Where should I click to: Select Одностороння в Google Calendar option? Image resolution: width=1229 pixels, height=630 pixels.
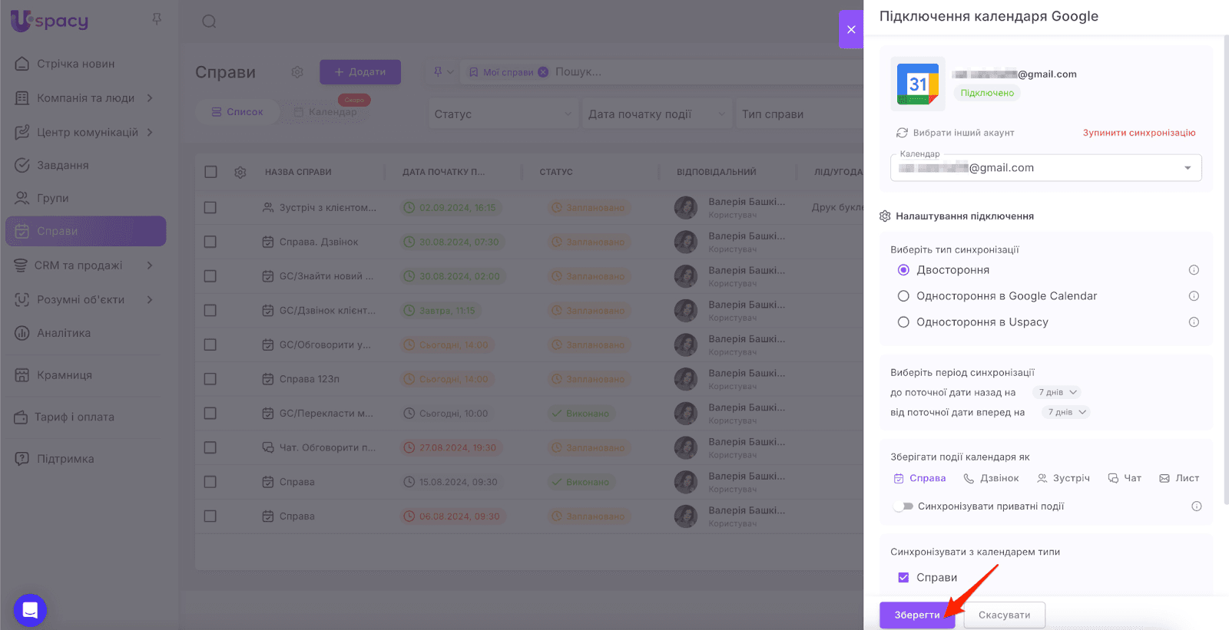(903, 296)
